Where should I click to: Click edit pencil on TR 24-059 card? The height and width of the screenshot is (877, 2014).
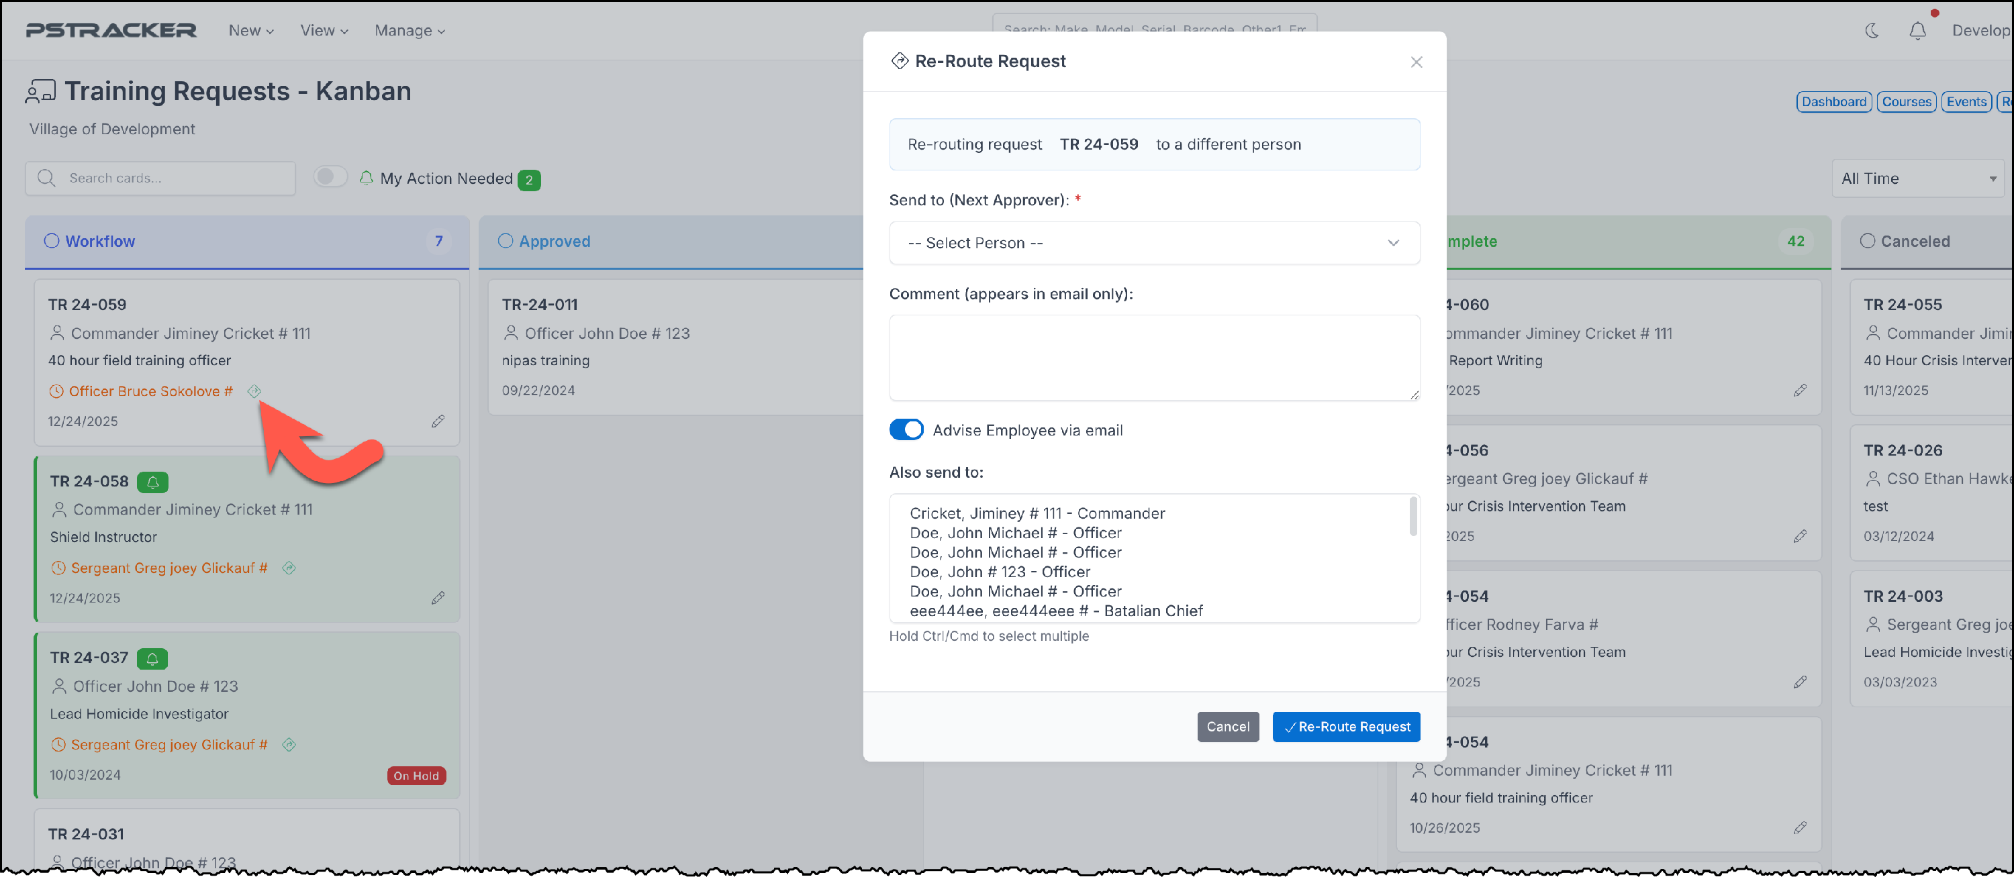[x=438, y=421]
